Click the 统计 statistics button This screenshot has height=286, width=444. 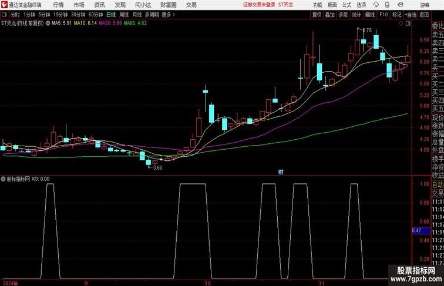[x=356, y=15]
